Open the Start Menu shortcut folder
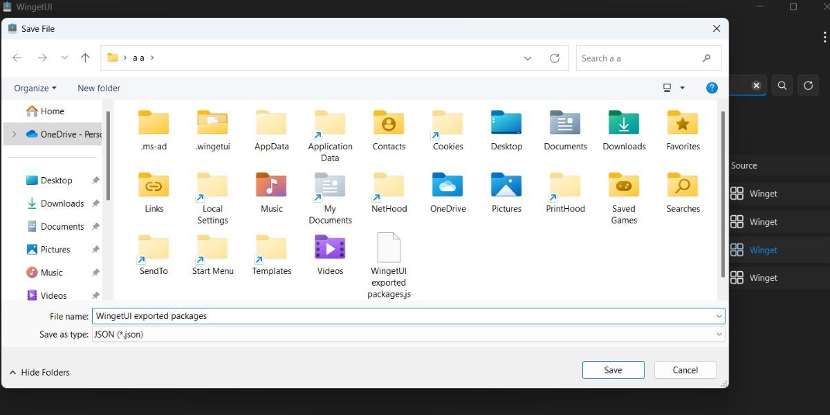Screen dimensions: 830x415 pos(212,255)
